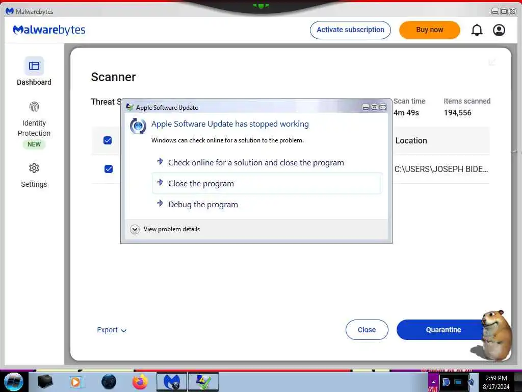Click the Malwarebytes logo in the header
This screenshot has height=392, width=522.
point(49,30)
